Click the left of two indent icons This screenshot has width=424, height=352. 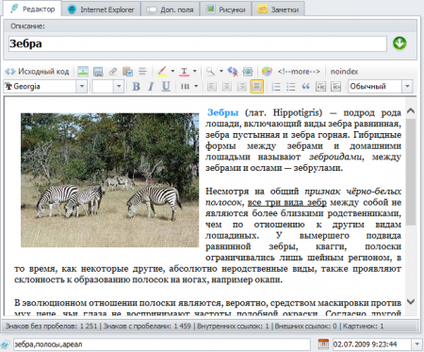tap(320, 86)
